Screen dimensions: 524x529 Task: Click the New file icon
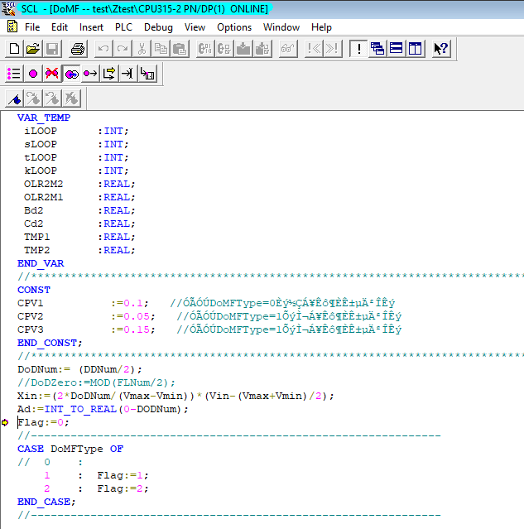(x=14, y=49)
